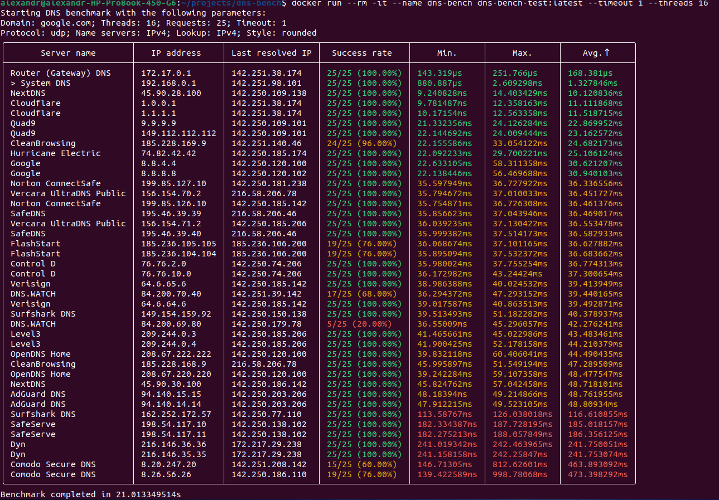Click AdGuard IP address 94.140.15.15
Screen dimensions: 719x500
pyautogui.click(x=171, y=394)
